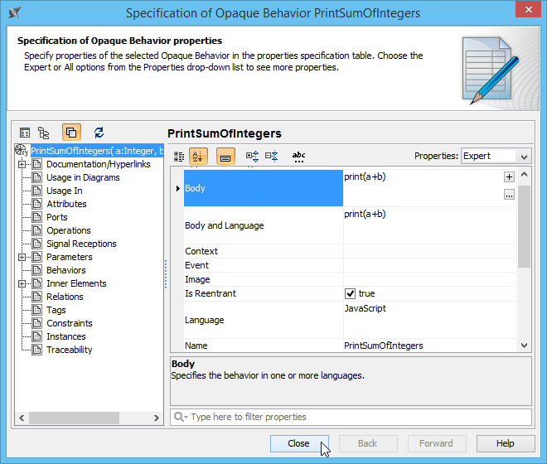Toggle the show description panel icon
The image size is (547, 464).
pyautogui.click(x=225, y=156)
